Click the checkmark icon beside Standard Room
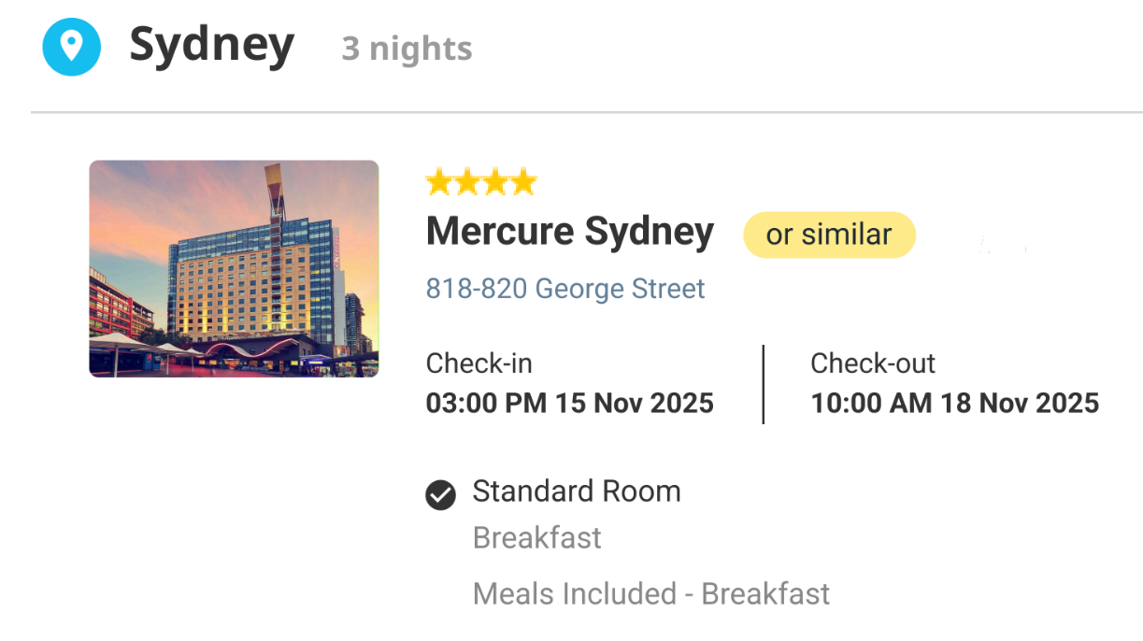 click(440, 494)
